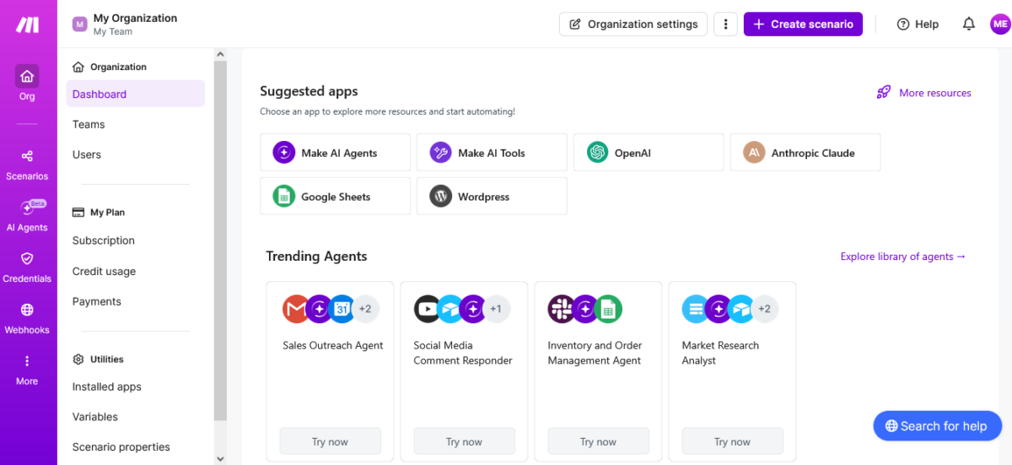Click the Gmail icon on Sales Outreach Agent
Image resolution: width=1012 pixels, height=465 pixels.
pos(296,309)
